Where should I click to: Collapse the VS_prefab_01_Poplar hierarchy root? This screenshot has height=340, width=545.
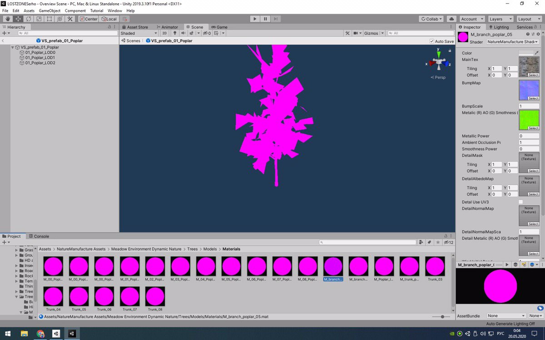tap(13, 47)
